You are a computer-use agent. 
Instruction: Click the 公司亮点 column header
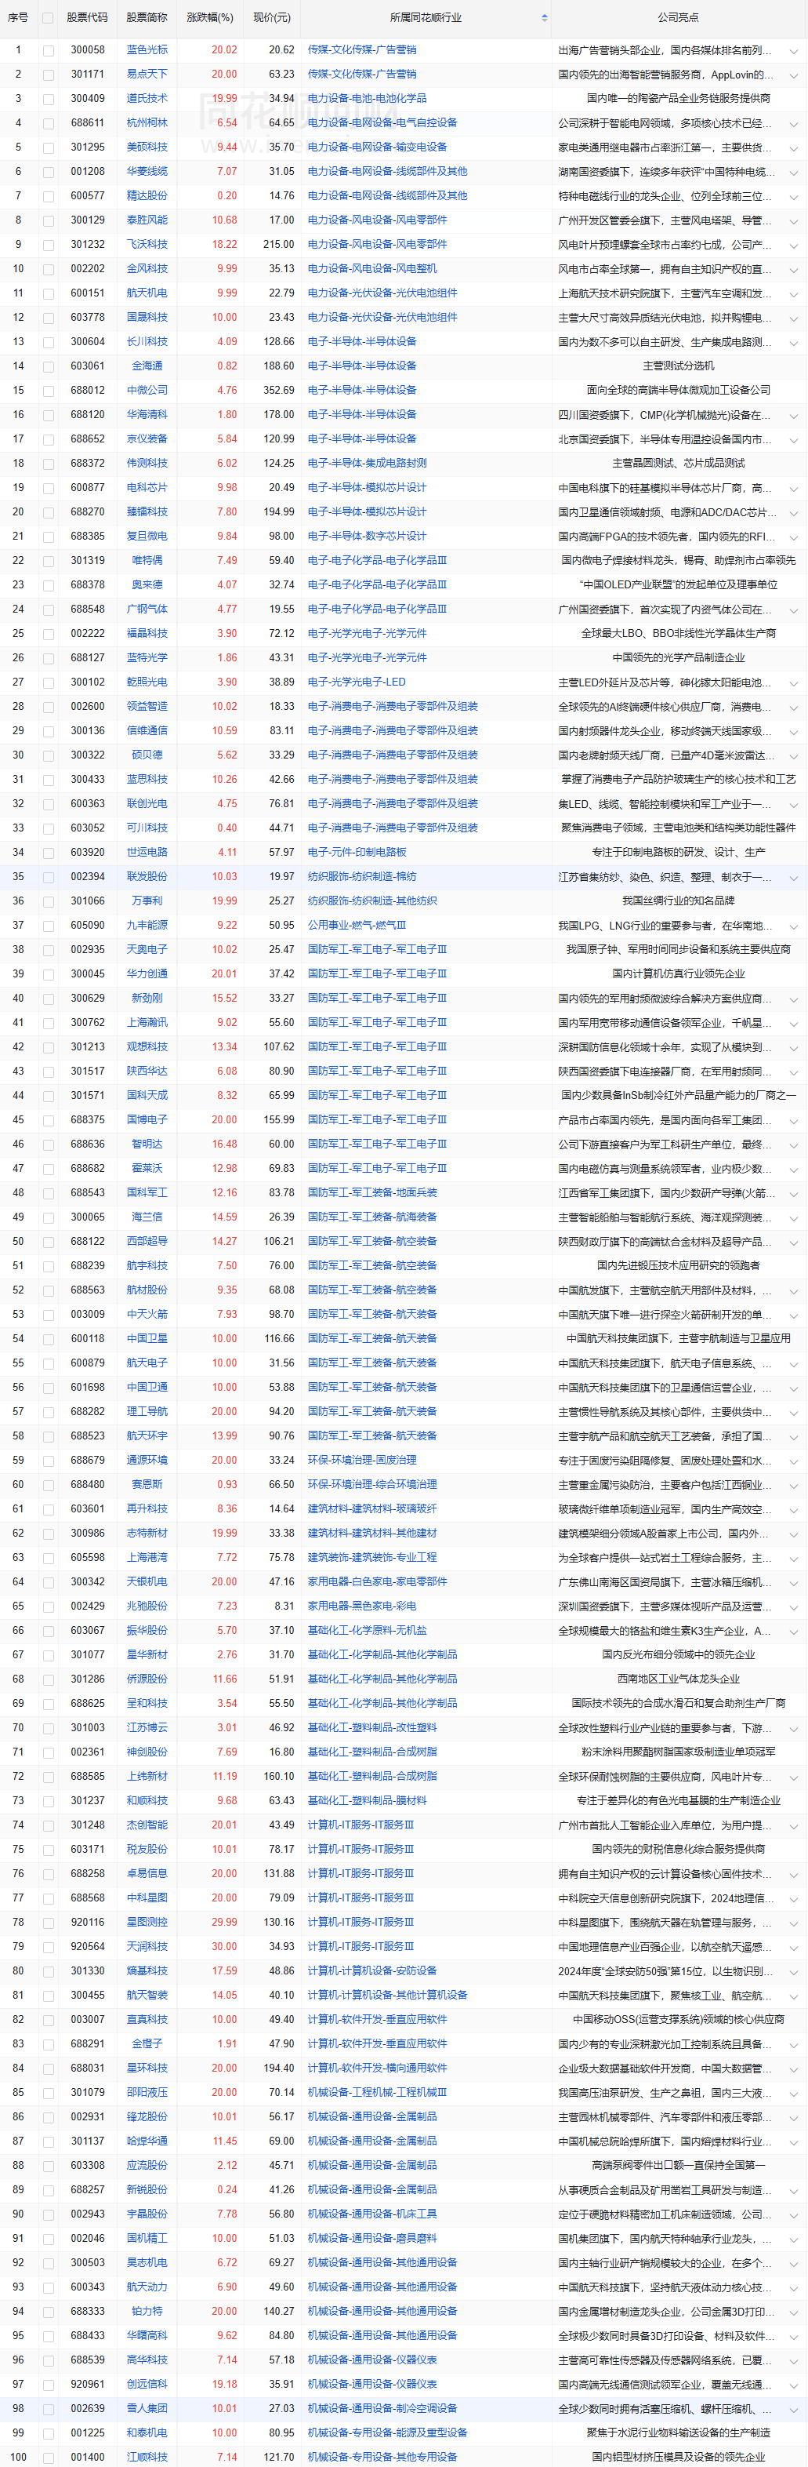point(678,17)
